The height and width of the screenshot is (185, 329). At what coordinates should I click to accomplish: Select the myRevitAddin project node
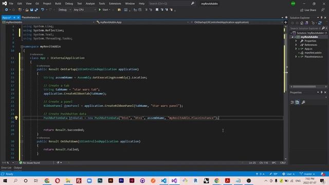point(309,37)
